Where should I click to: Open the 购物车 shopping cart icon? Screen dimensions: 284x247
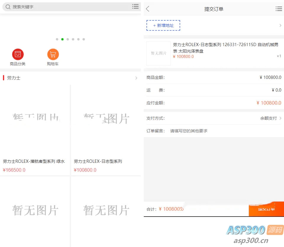tap(53, 54)
